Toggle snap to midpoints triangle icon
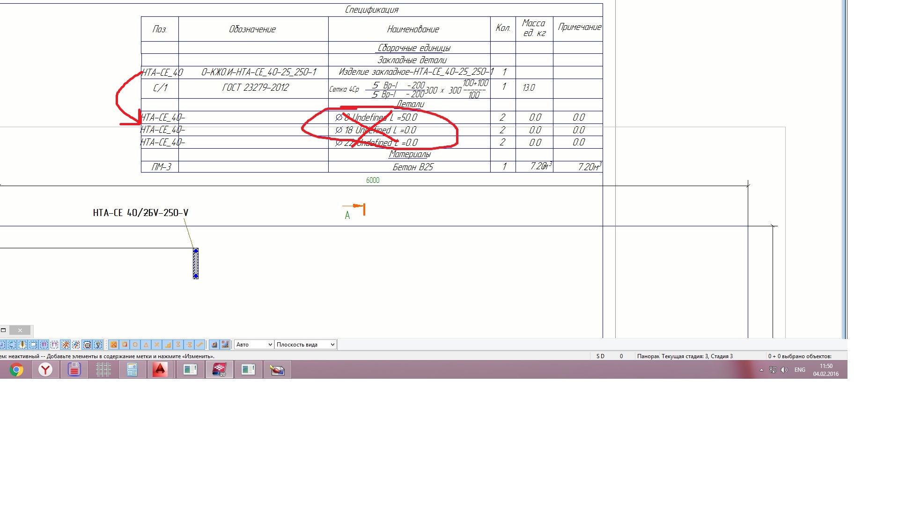This screenshot has width=899, height=505. coord(146,345)
